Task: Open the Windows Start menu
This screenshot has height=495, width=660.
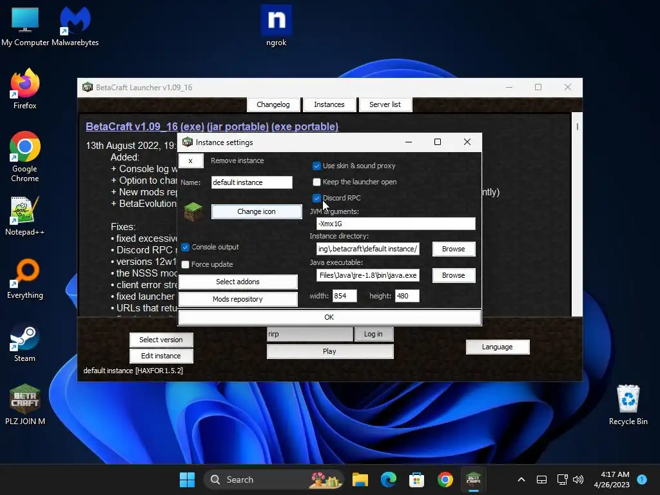Action: [187, 480]
